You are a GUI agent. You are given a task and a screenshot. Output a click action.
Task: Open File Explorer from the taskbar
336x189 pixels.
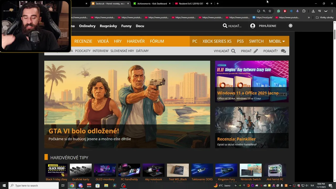tap(106, 186)
